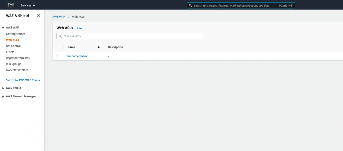Click the Name column header
The image size is (343, 151).
(x=71, y=47)
